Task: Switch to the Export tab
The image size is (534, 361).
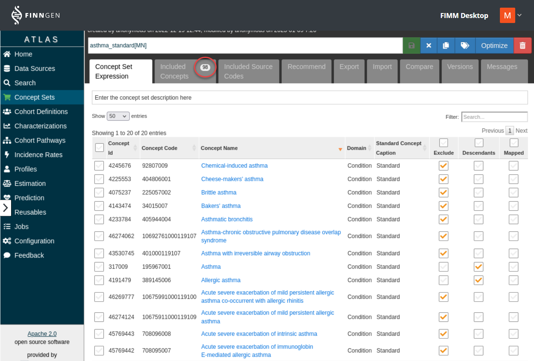Action: [349, 67]
